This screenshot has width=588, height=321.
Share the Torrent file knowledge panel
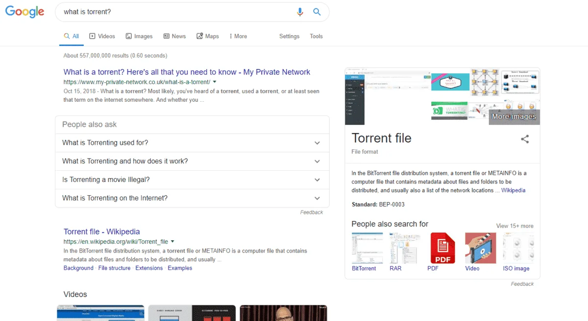(525, 139)
